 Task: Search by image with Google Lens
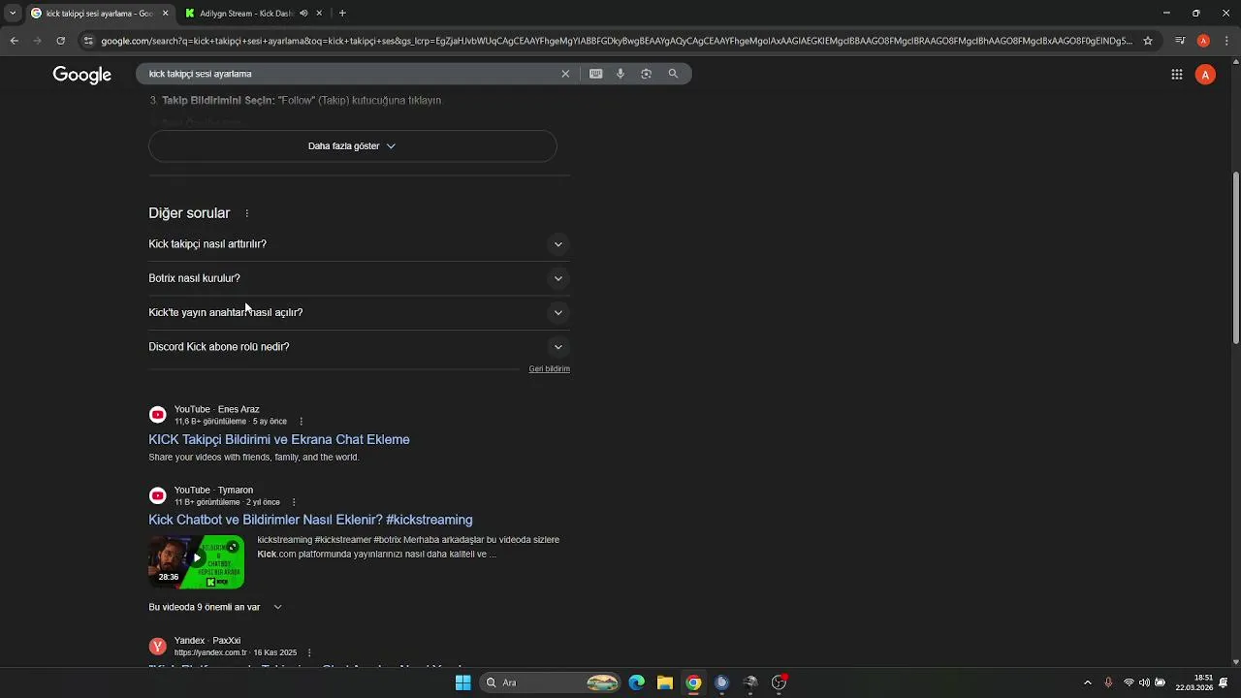point(647,74)
